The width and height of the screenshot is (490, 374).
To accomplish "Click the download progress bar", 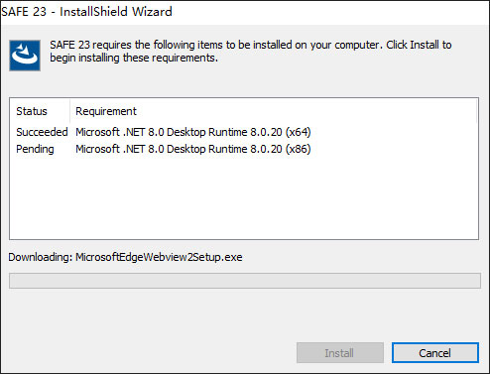I will pyautogui.click(x=245, y=281).
